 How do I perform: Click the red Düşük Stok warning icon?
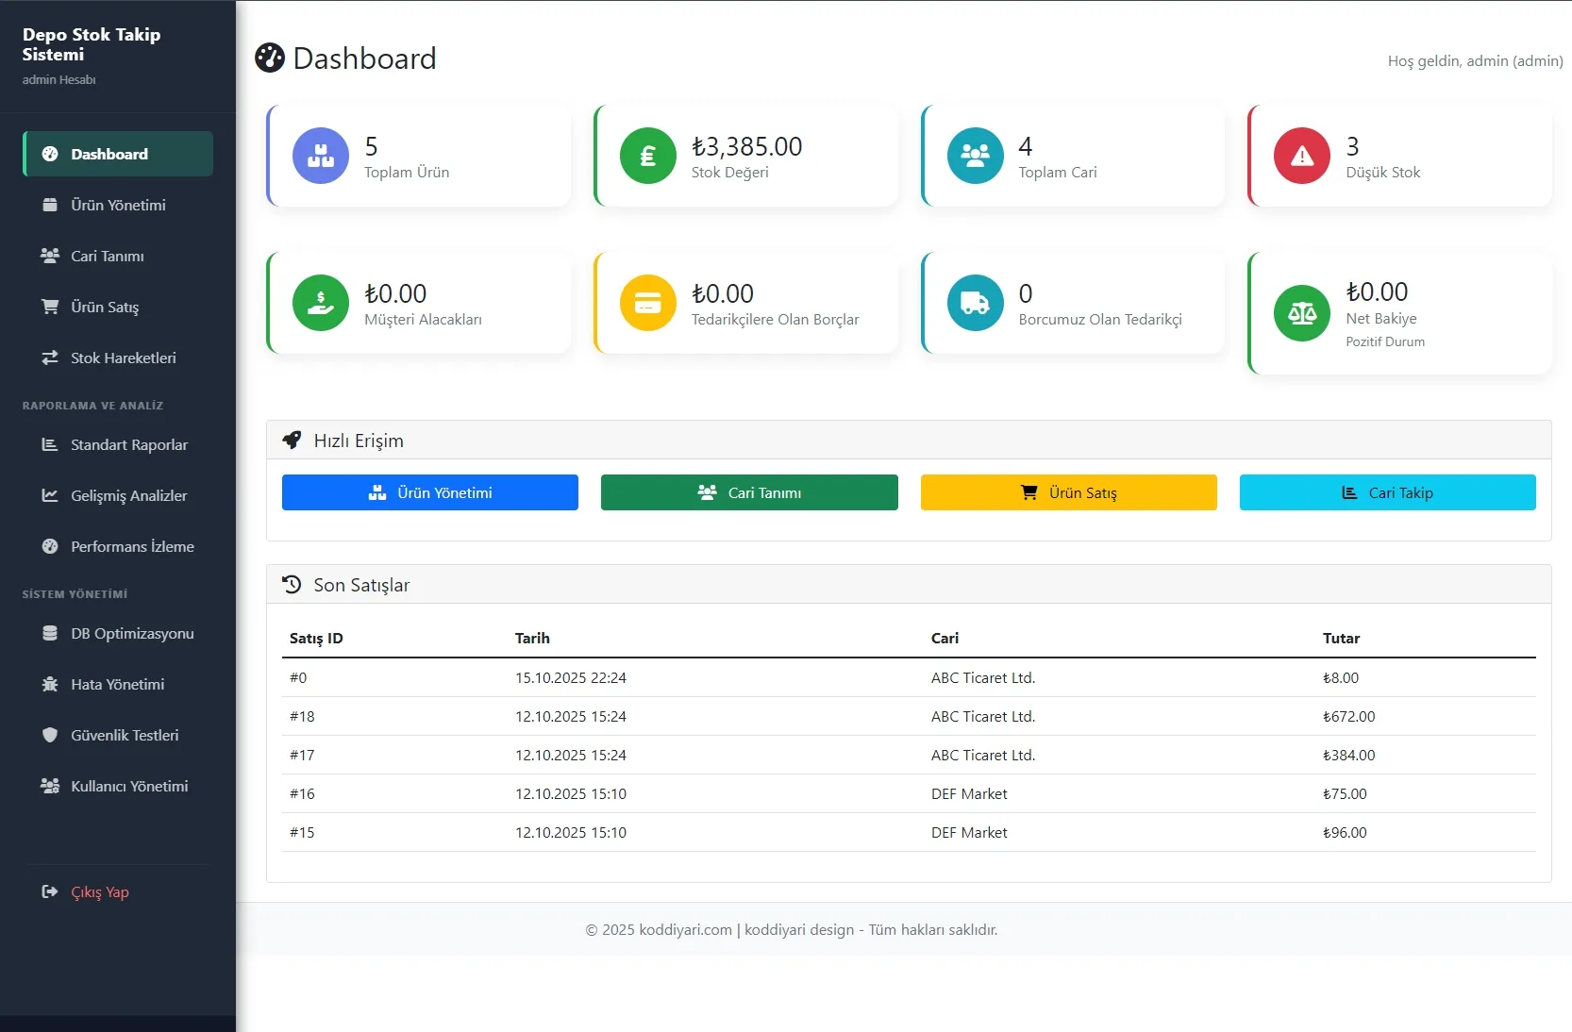pyautogui.click(x=1301, y=156)
